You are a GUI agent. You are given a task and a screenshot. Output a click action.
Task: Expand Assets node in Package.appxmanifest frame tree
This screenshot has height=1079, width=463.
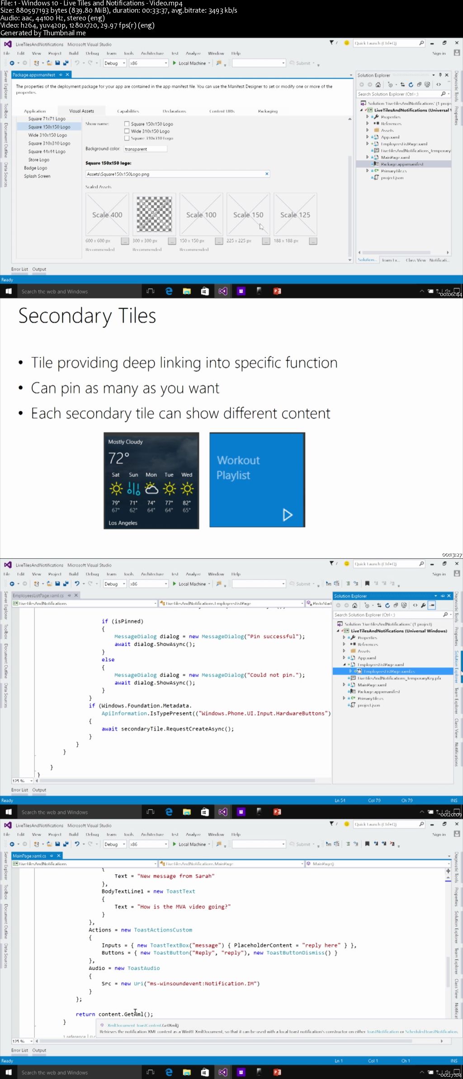tap(367, 130)
